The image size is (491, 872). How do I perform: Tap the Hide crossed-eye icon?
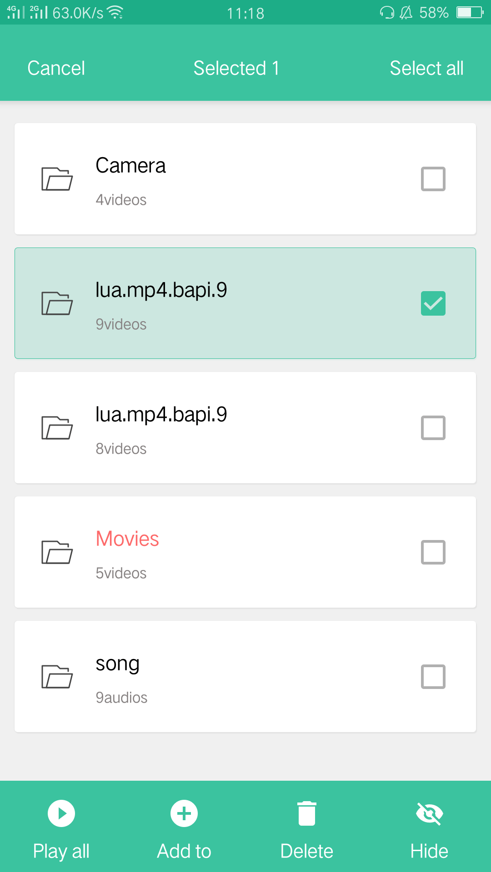(x=430, y=813)
